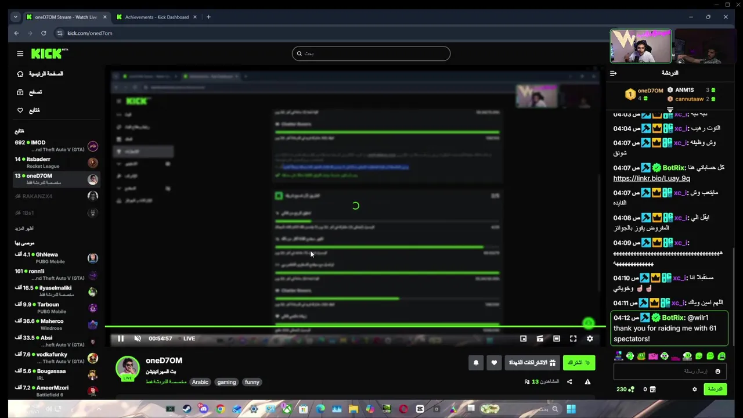Open Maherco Windrose channel
The height and width of the screenshot is (418, 743).
tap(56, 325)
